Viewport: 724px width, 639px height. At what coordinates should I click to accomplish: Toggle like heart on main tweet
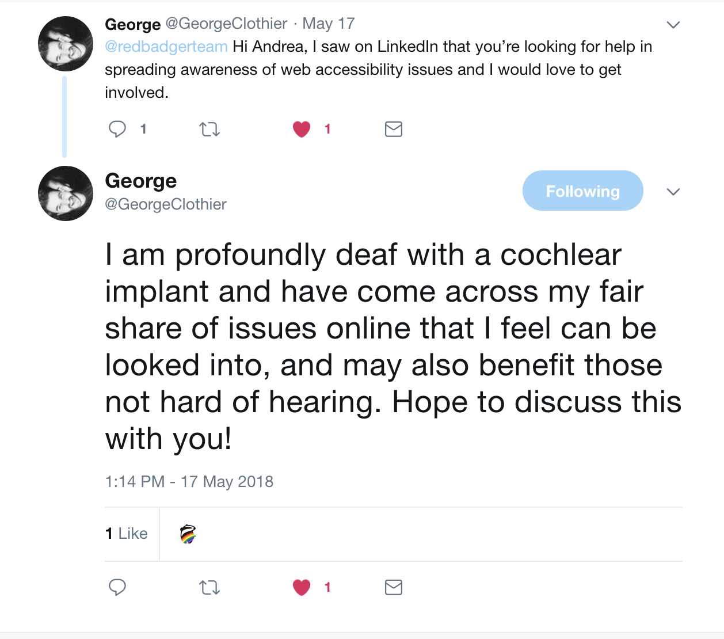(x=302, y=587)
